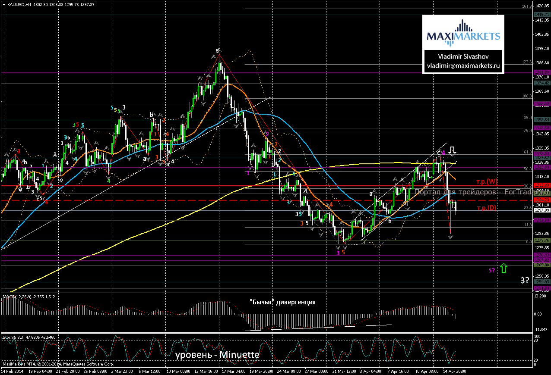The image size is (551, 375).
Task: Click the vladimir@maximarkets.ru email address
Action: [x=463, y=66]
